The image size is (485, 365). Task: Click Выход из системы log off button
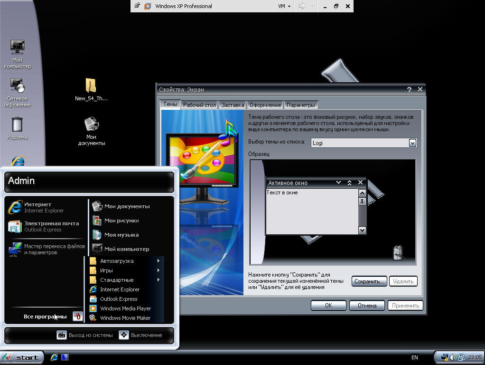point(85,335)
